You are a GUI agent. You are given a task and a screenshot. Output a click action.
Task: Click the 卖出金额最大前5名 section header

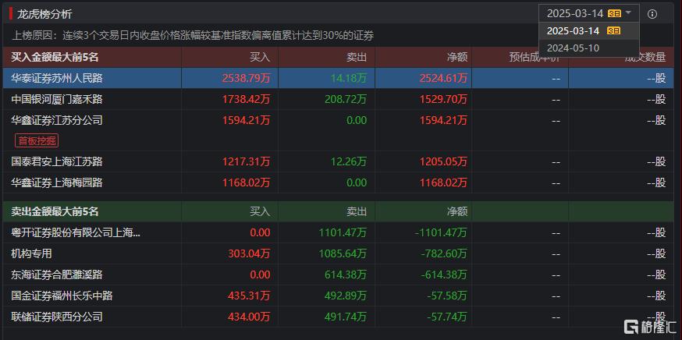click(x=55, y=212)
